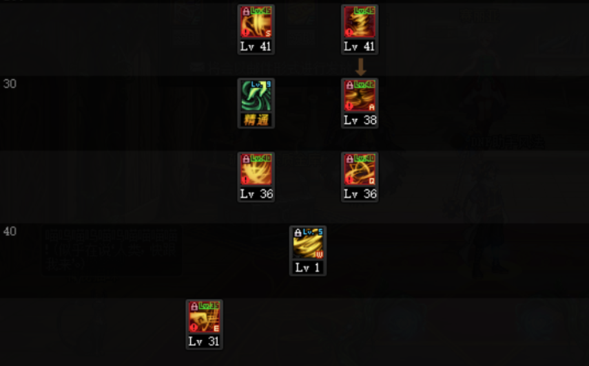Click the red exclamation mark on Lv 38 skill
The image size is (589, 366).
(x=349, y=107)
